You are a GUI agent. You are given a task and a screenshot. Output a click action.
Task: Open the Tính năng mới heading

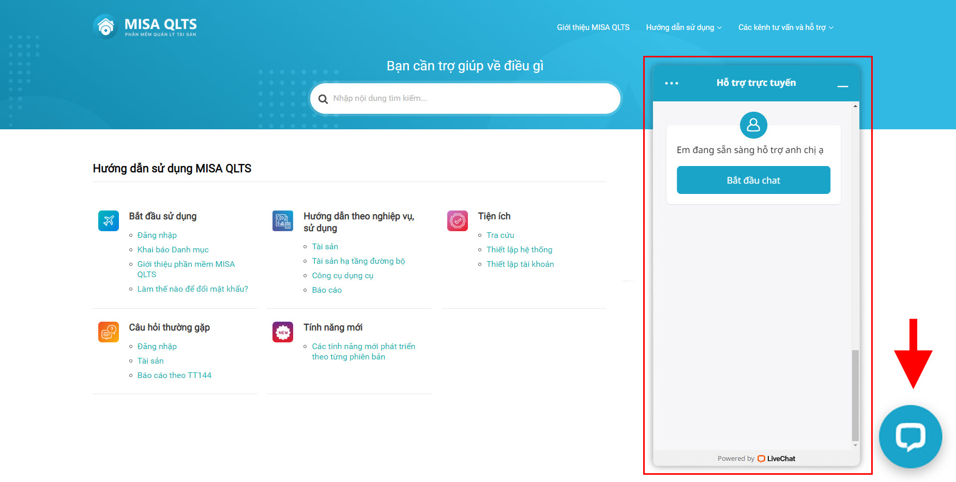coord(333,327)
